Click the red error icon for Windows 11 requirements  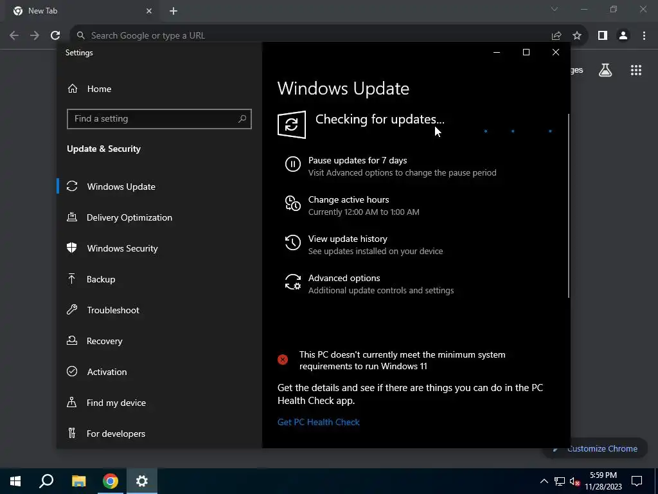click(283, 360)
